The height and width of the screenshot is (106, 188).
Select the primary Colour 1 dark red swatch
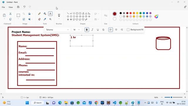(x=115, y=14)
